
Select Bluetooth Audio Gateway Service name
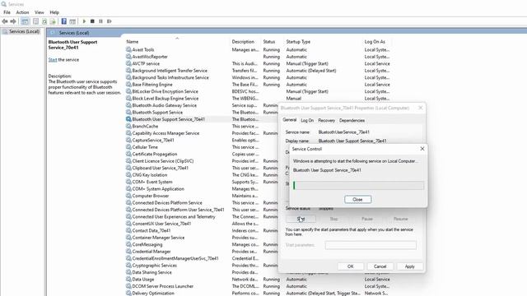165,105
